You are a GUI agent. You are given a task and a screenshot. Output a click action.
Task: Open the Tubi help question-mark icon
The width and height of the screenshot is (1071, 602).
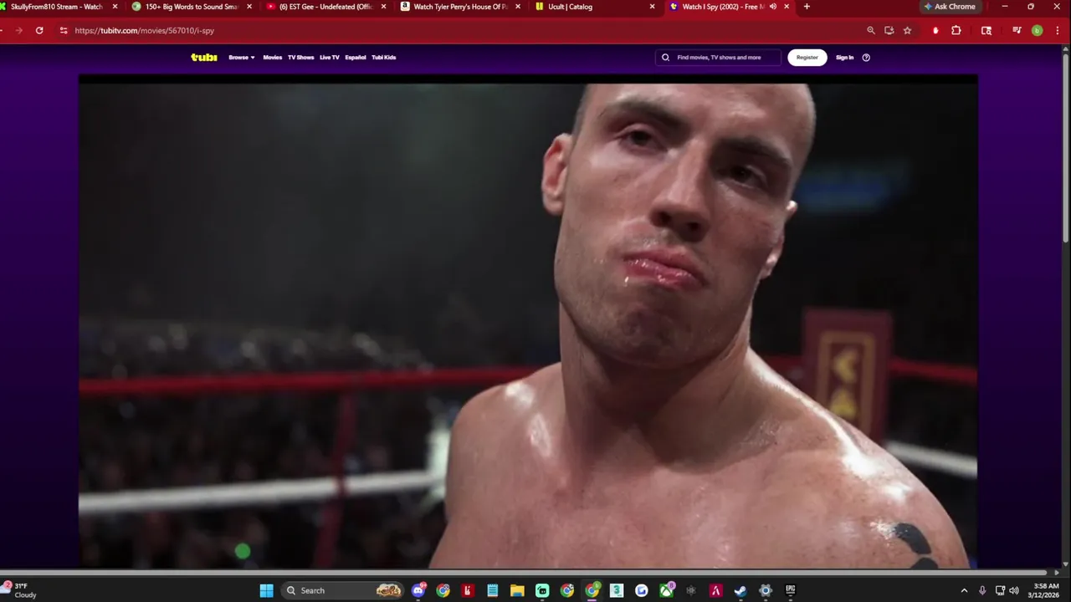866,58
